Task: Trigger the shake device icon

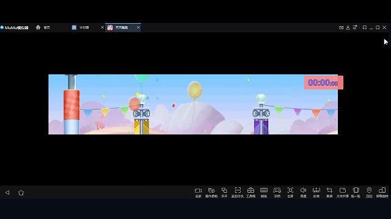Action: 356,192
